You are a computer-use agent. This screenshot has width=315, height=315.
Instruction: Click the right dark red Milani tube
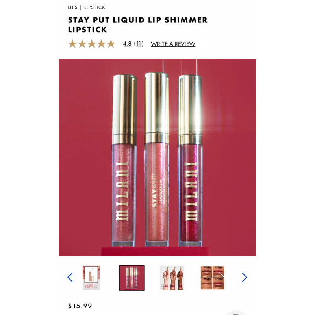[190, 161]
